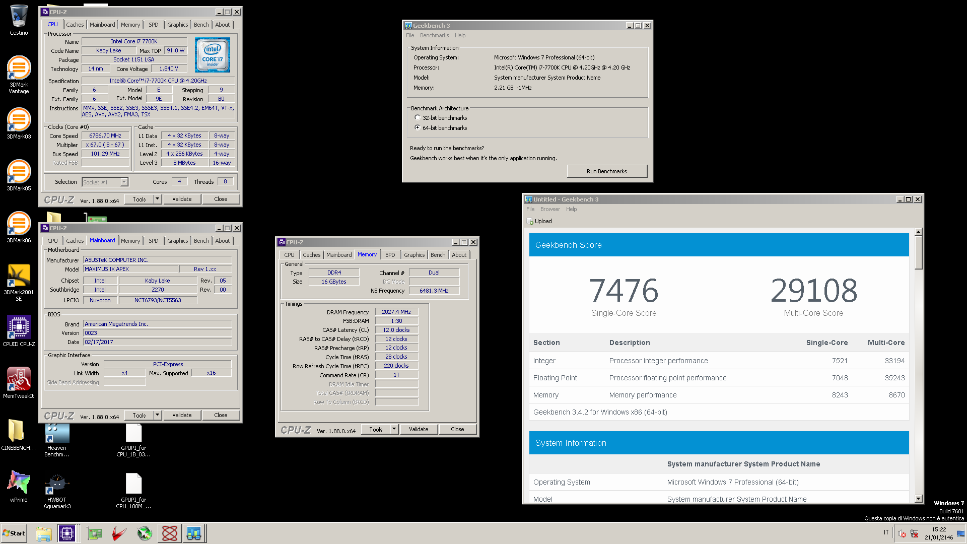Open Graphics tab in Memory CPU-Z window
Viewport: 967px width, 544px height.
[414, 255]
